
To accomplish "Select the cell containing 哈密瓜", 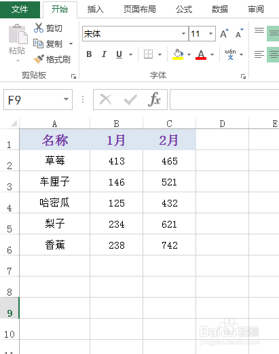I will (x=55, y=202).
